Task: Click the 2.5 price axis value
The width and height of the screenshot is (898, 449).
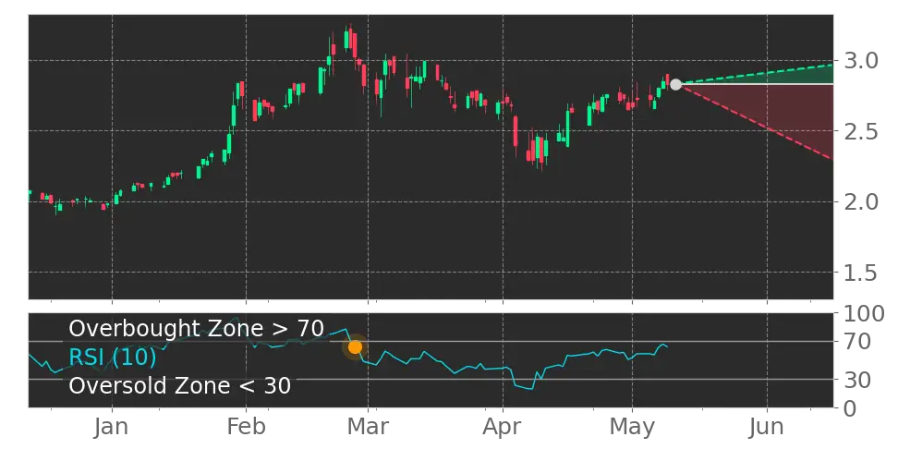Action: (x=861, y=132)
